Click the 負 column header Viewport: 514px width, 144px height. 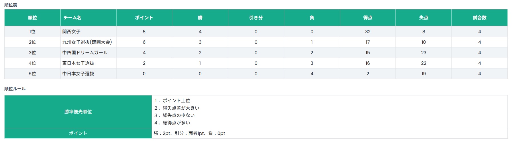(x=312, y=18)
